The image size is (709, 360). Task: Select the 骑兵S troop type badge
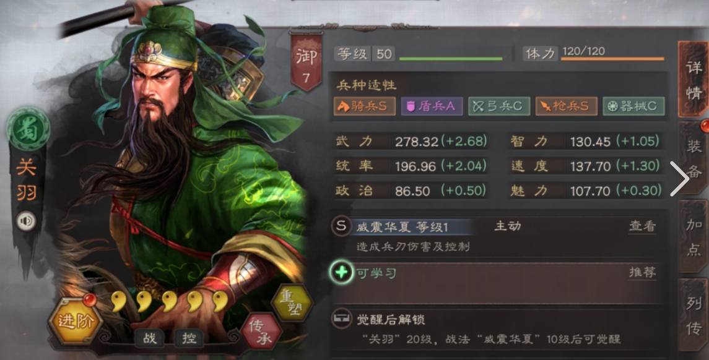click(365, 106)
